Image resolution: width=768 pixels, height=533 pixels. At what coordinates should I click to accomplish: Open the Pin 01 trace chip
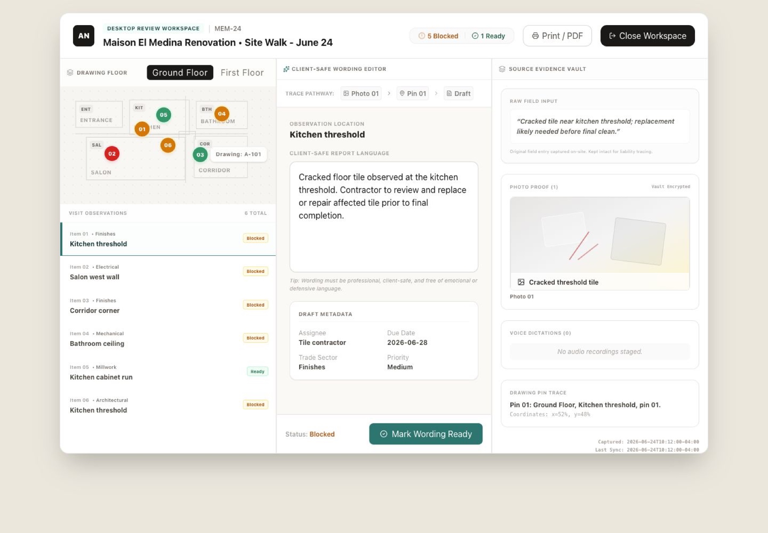coord(413,93)
